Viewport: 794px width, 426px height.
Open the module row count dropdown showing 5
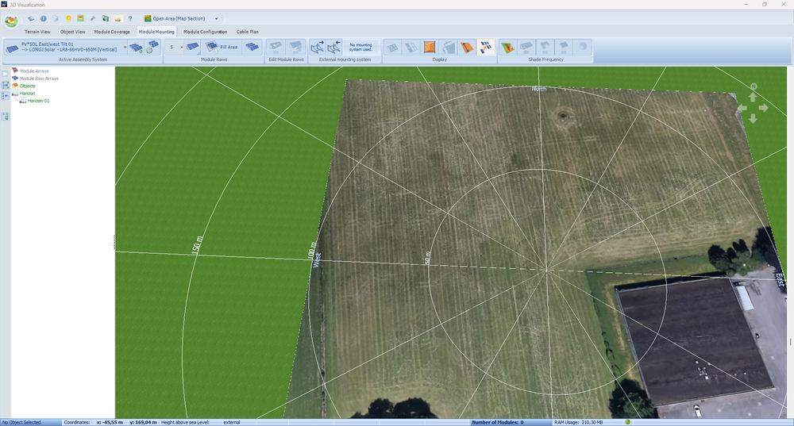click(x=181, y=47)
